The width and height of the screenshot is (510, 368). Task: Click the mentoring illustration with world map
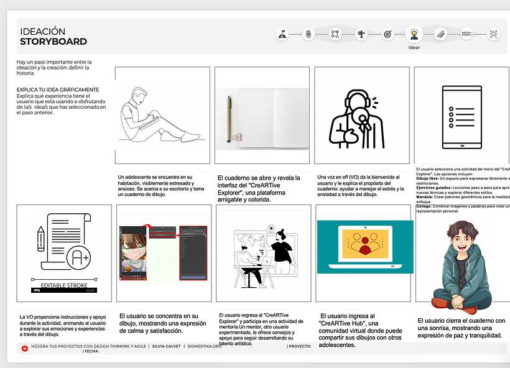[x=265, y=257]
